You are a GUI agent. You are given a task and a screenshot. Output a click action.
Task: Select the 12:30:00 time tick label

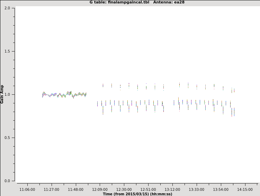pos(124,189)
